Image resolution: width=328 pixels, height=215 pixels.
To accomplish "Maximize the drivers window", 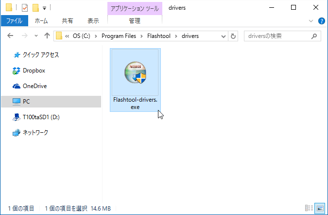I will pos(293,7).
